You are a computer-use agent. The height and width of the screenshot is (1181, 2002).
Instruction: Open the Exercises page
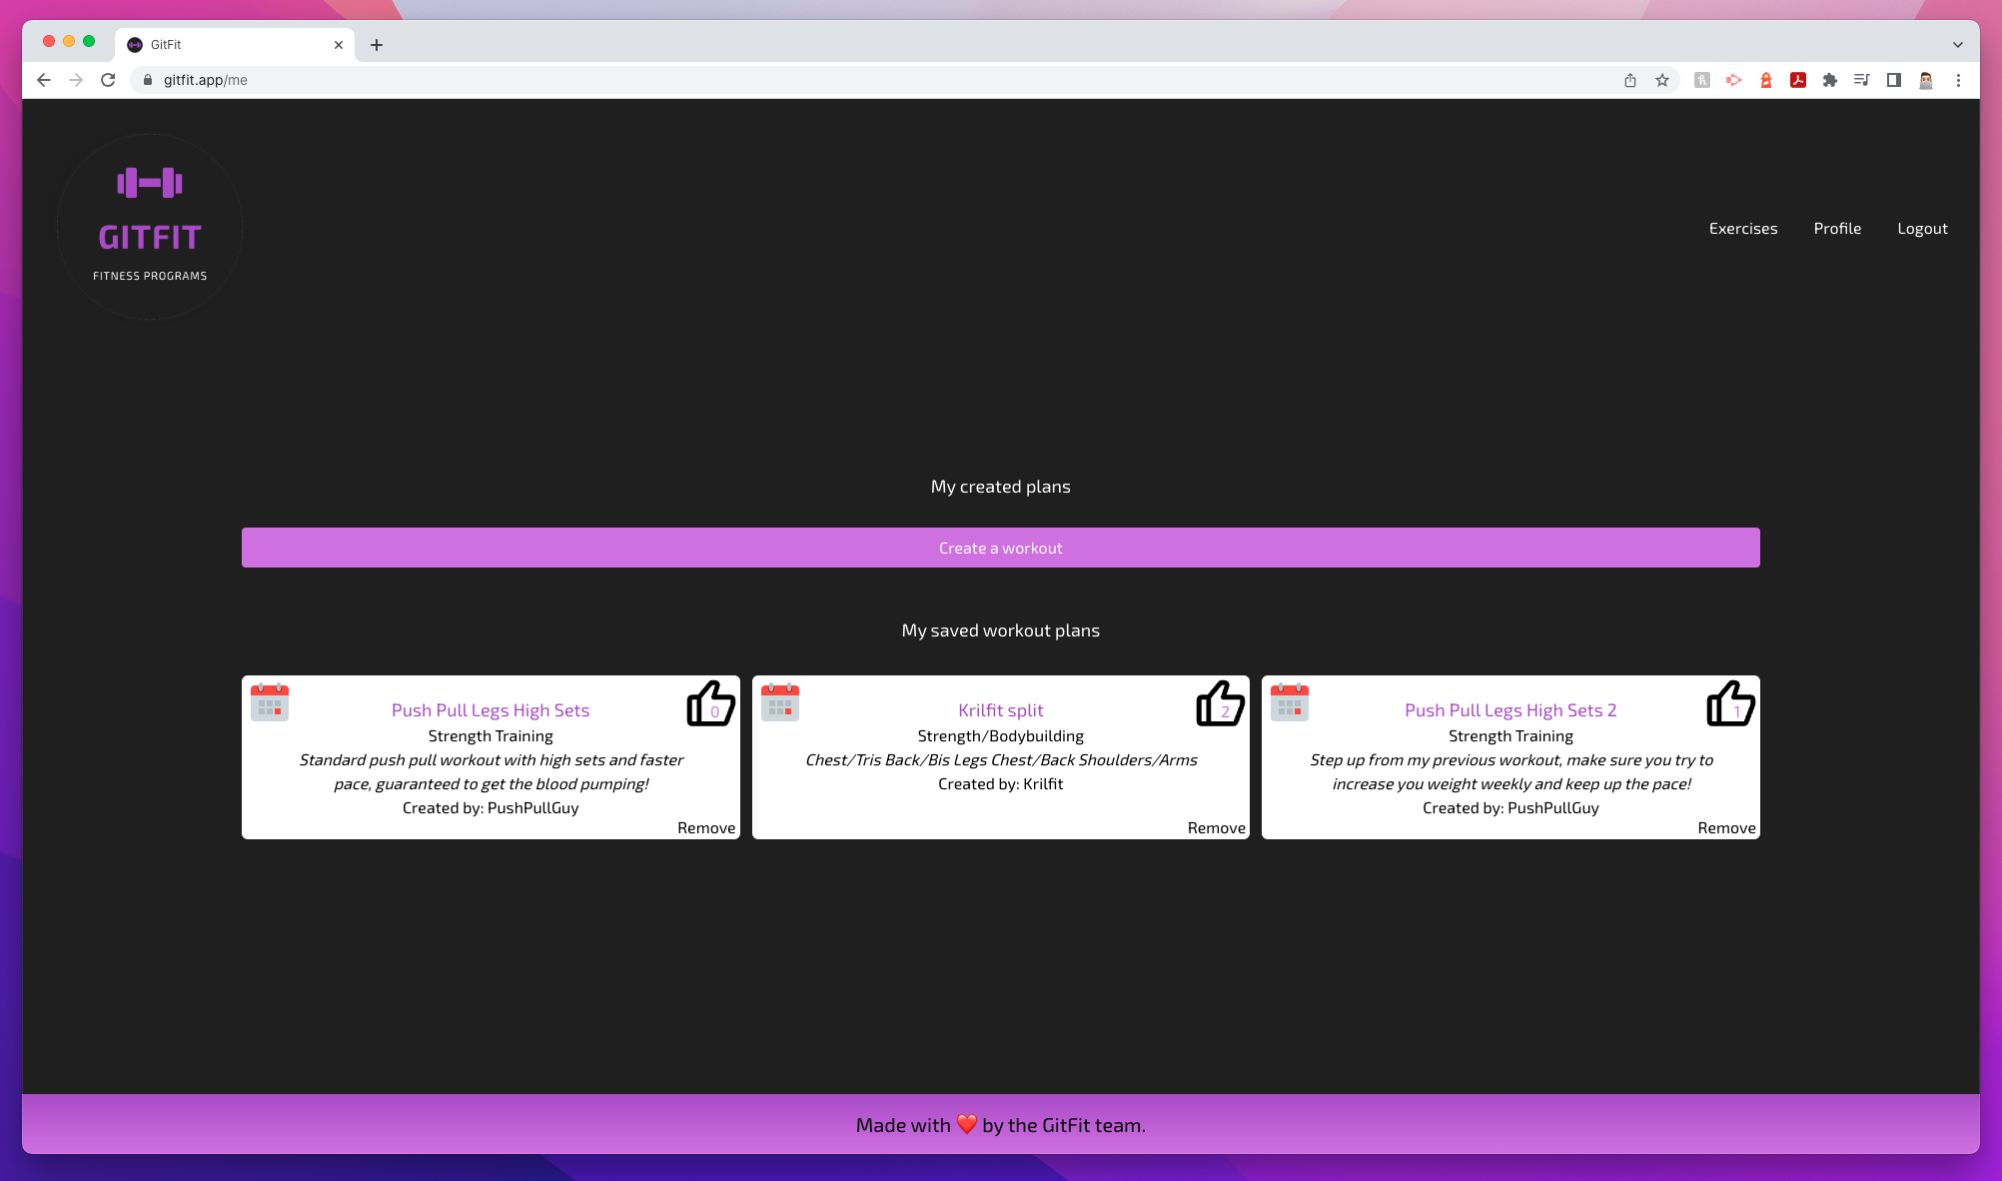pyautogui.click(x=1743, y=229)
